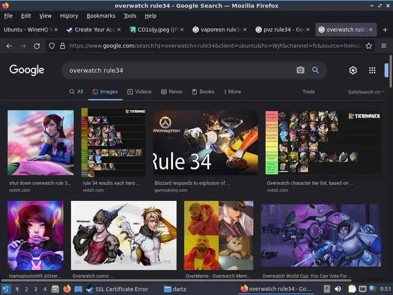This screenshot has height=295, width=393.
Task: Open the Firefox hamburger menu
Action: point(384,46)
